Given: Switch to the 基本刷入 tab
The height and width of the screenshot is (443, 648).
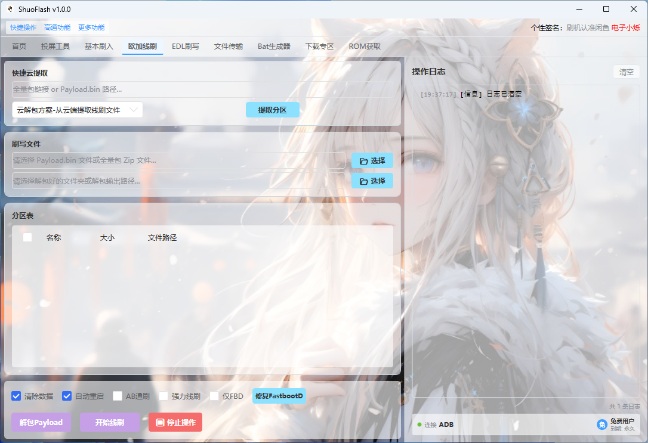Looking at the screenshot, I should pyautogui.click(x=99, y=47).
